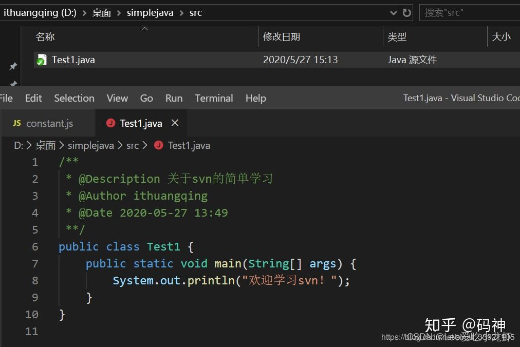
Task: Click the search "src" input field
Action: (470, 13)
